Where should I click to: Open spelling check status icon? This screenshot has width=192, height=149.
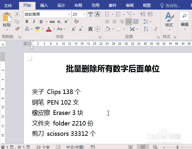(x=58, y=147)
